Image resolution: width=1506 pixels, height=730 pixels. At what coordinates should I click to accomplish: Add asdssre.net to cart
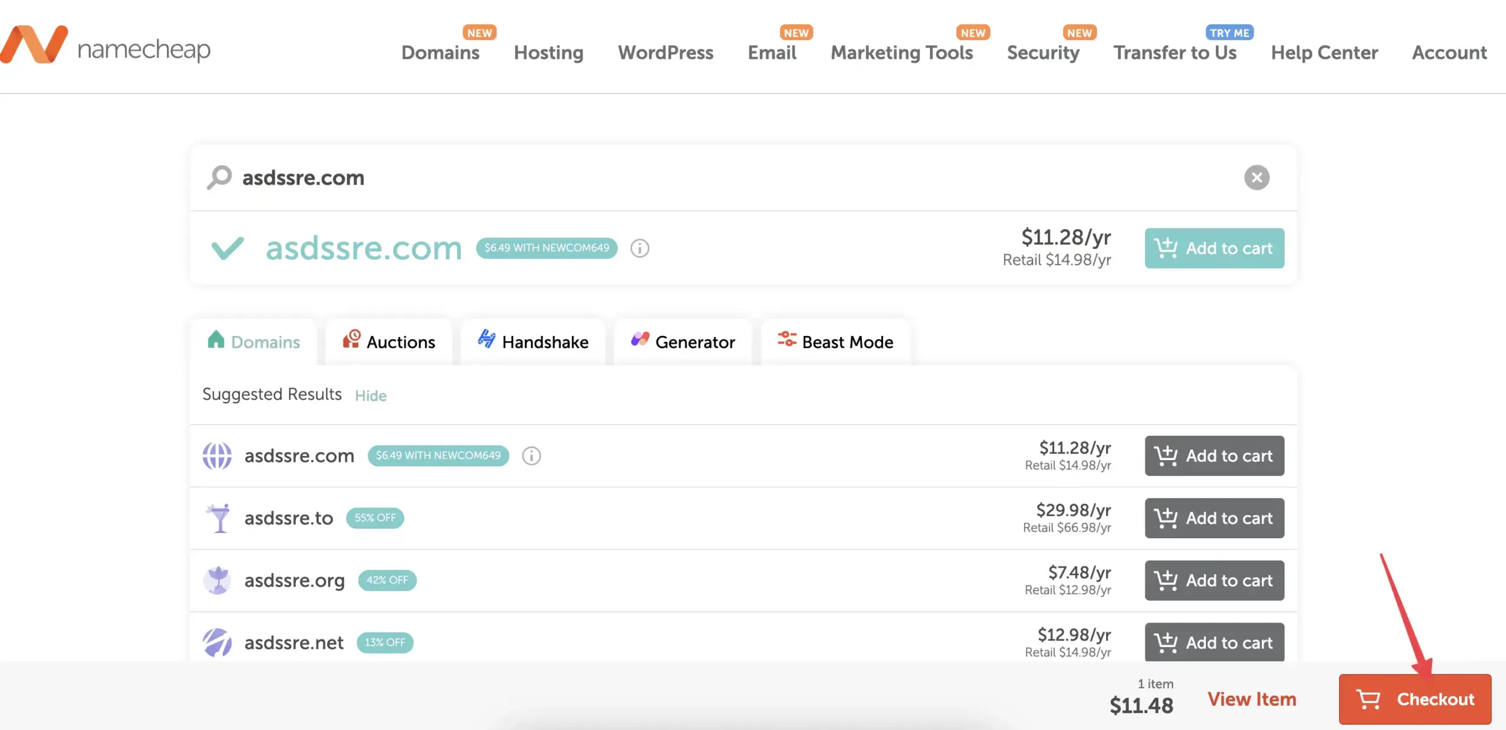[x=1214, y=642]
